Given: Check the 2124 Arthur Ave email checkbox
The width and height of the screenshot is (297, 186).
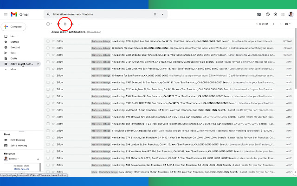Looking at the screenshot, I should (x=48, y=61).
